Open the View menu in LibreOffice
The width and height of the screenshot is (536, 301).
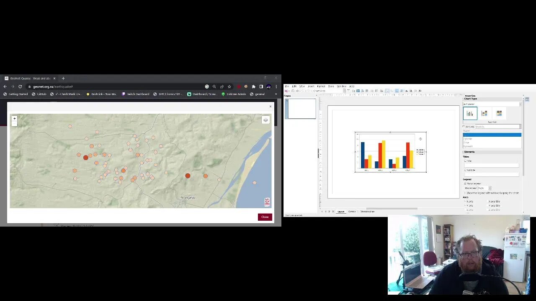coord(302,86)
